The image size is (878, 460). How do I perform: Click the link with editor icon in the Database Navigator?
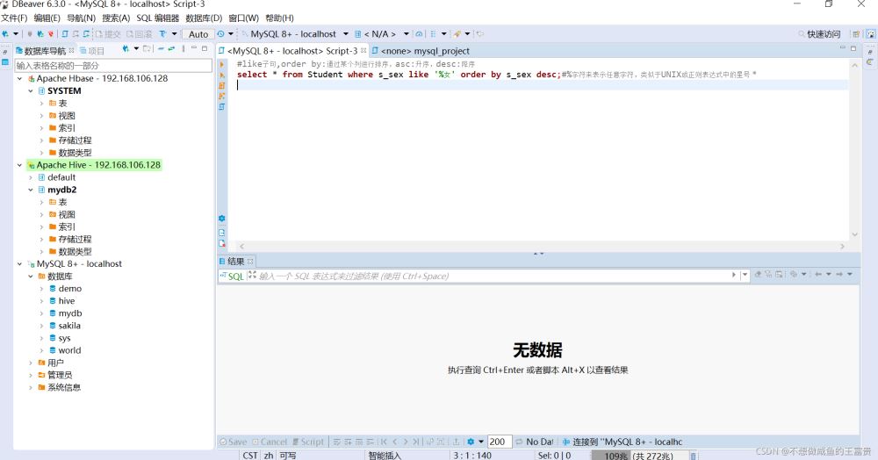(171, 49)
